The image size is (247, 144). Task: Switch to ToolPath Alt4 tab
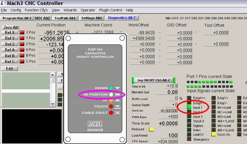click(65, 18)
